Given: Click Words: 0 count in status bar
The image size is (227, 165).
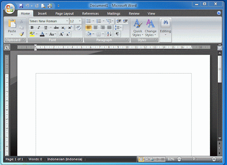Looking at the screenshot, I should [35, 159].
